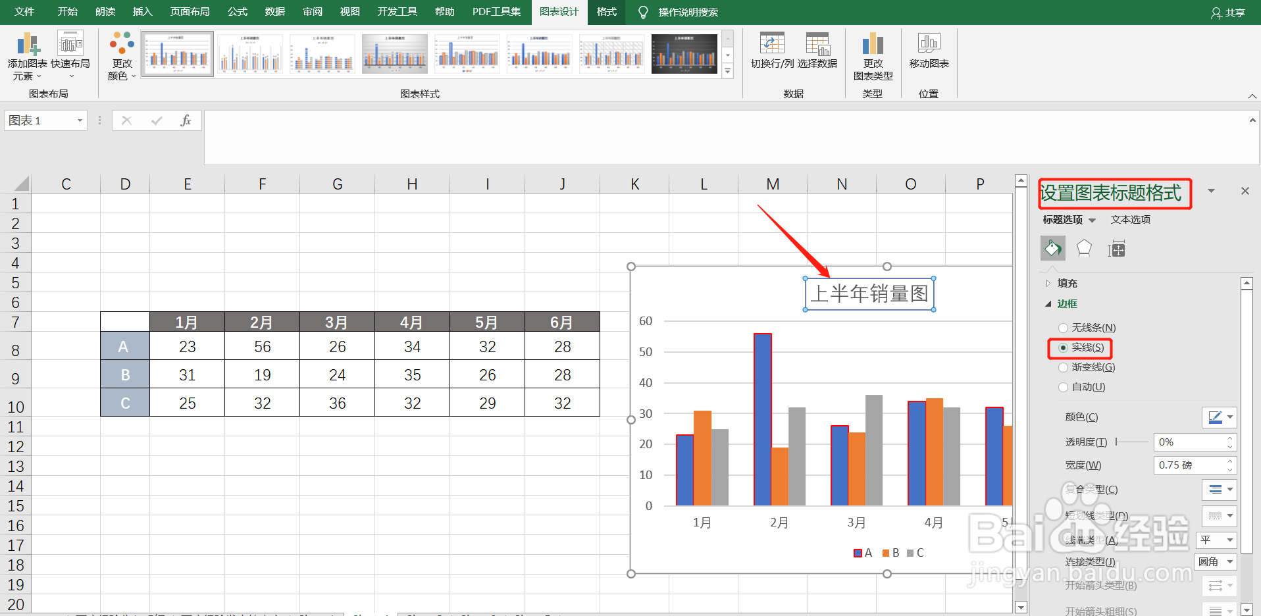This screenshot has width=1261, height=616.
Task: Click the worksheet vertical scrollbar down arrow
Action: point(1021,607)
